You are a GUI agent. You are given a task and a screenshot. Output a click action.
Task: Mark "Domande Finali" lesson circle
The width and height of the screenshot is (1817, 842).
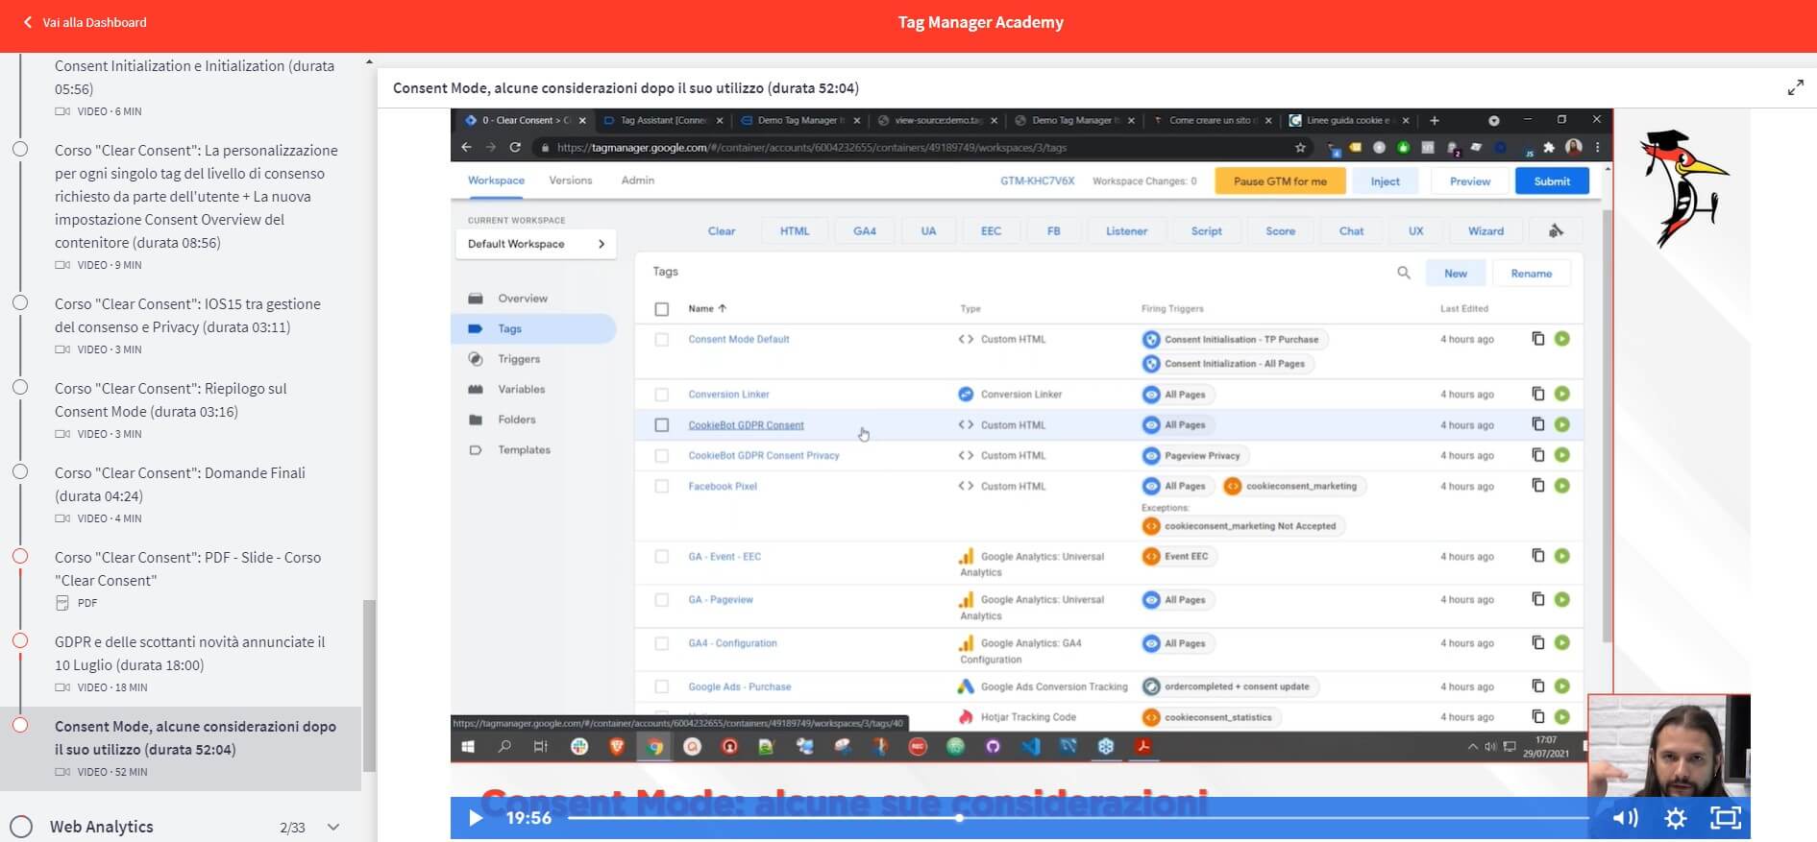click(x=19, y=471)
